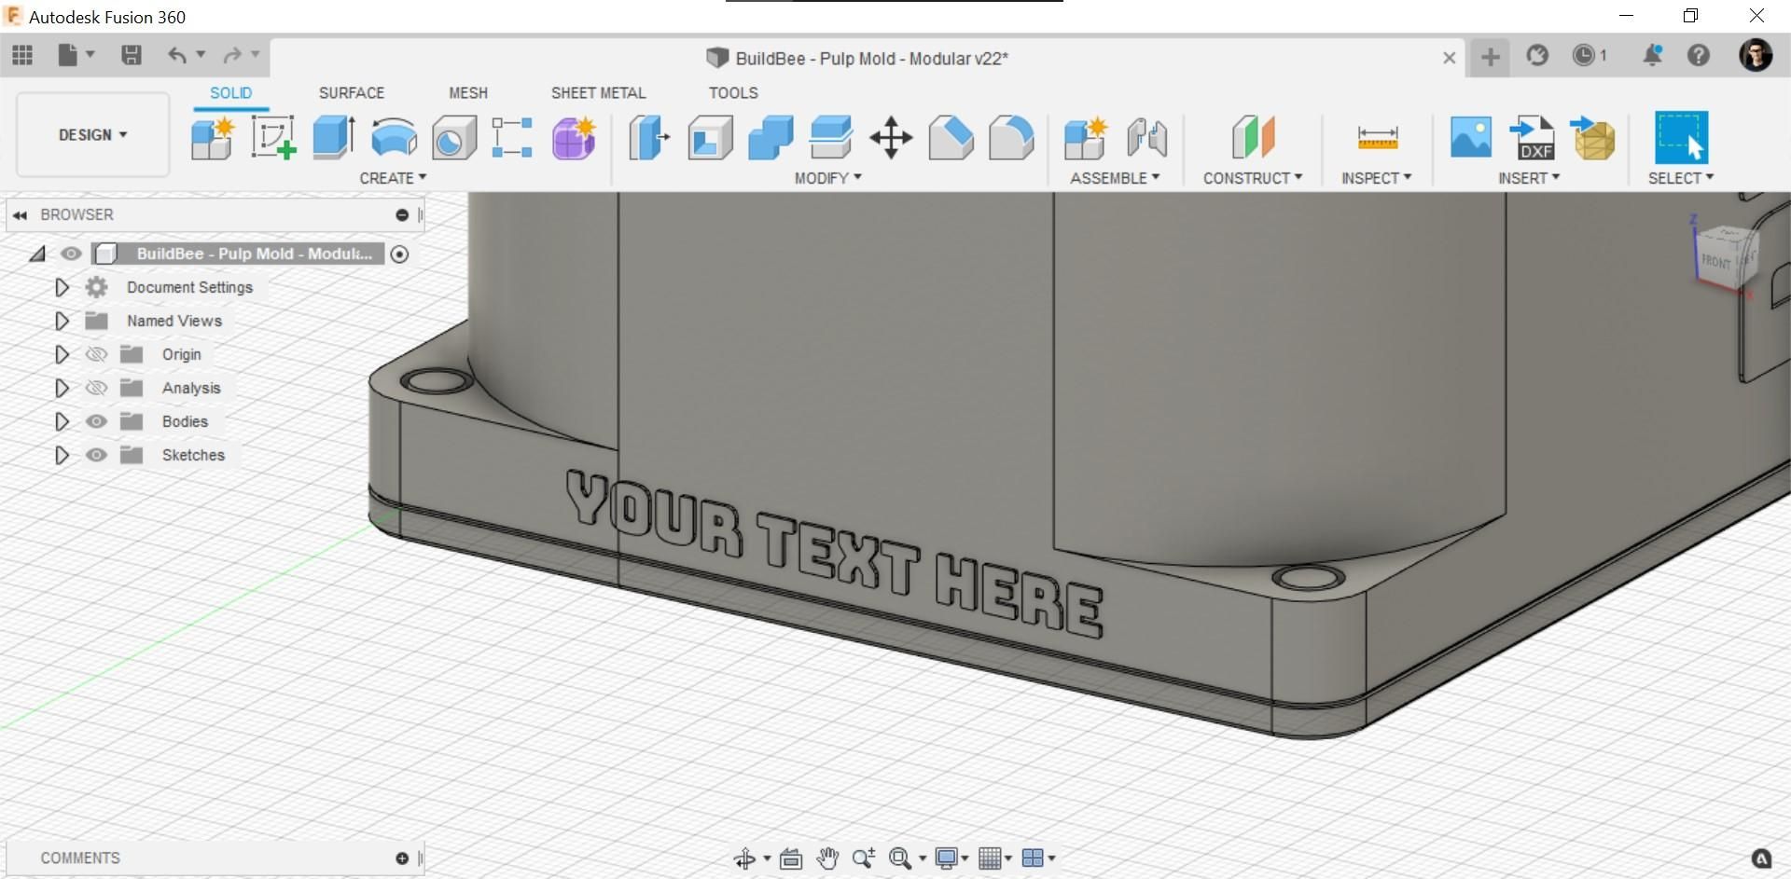Open the COMMENTS panel

click(79, 858)
